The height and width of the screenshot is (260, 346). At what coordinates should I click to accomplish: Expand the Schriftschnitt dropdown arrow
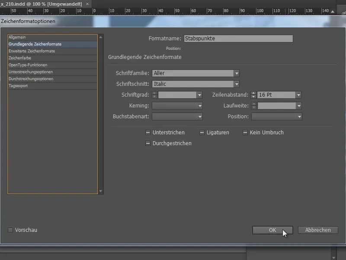pyautogui.click(x=237, y=84)
